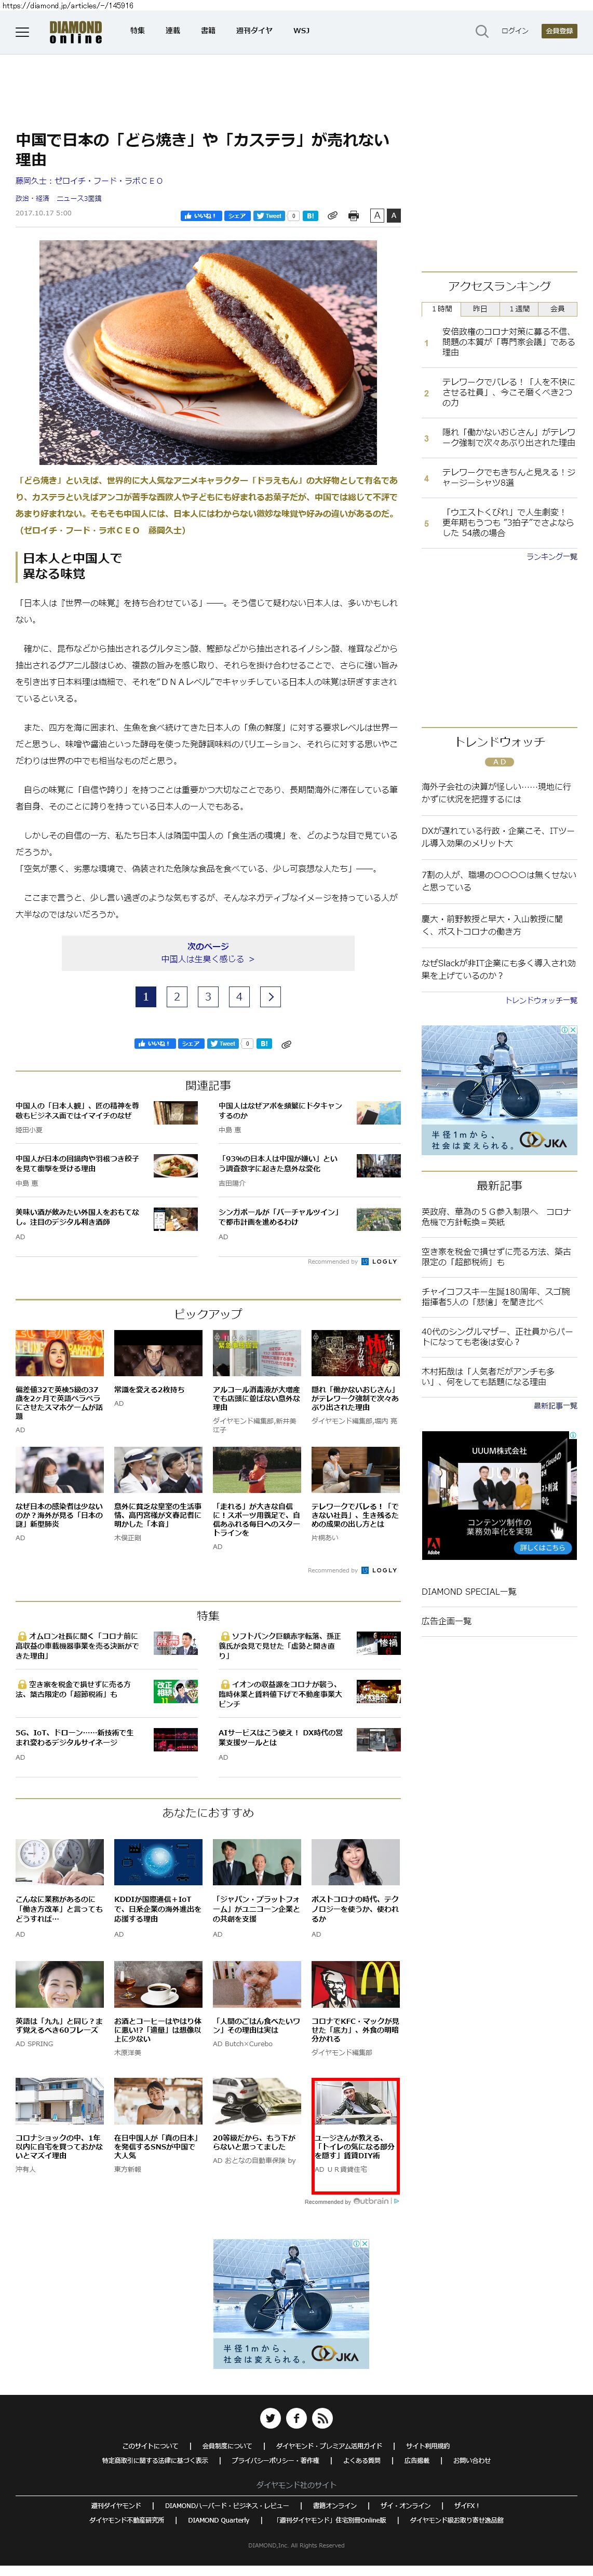This screenshot has width=593, height=2576.
Task: Open the hamburger menu in the header
Action: [x=22, y=32]
